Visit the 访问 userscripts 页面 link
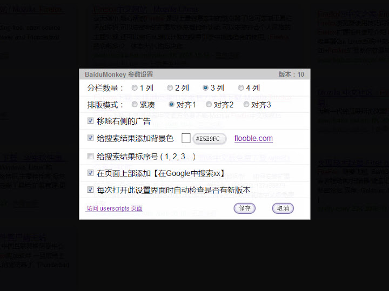This screenshot has width=389, height=291. coord(115,208)
